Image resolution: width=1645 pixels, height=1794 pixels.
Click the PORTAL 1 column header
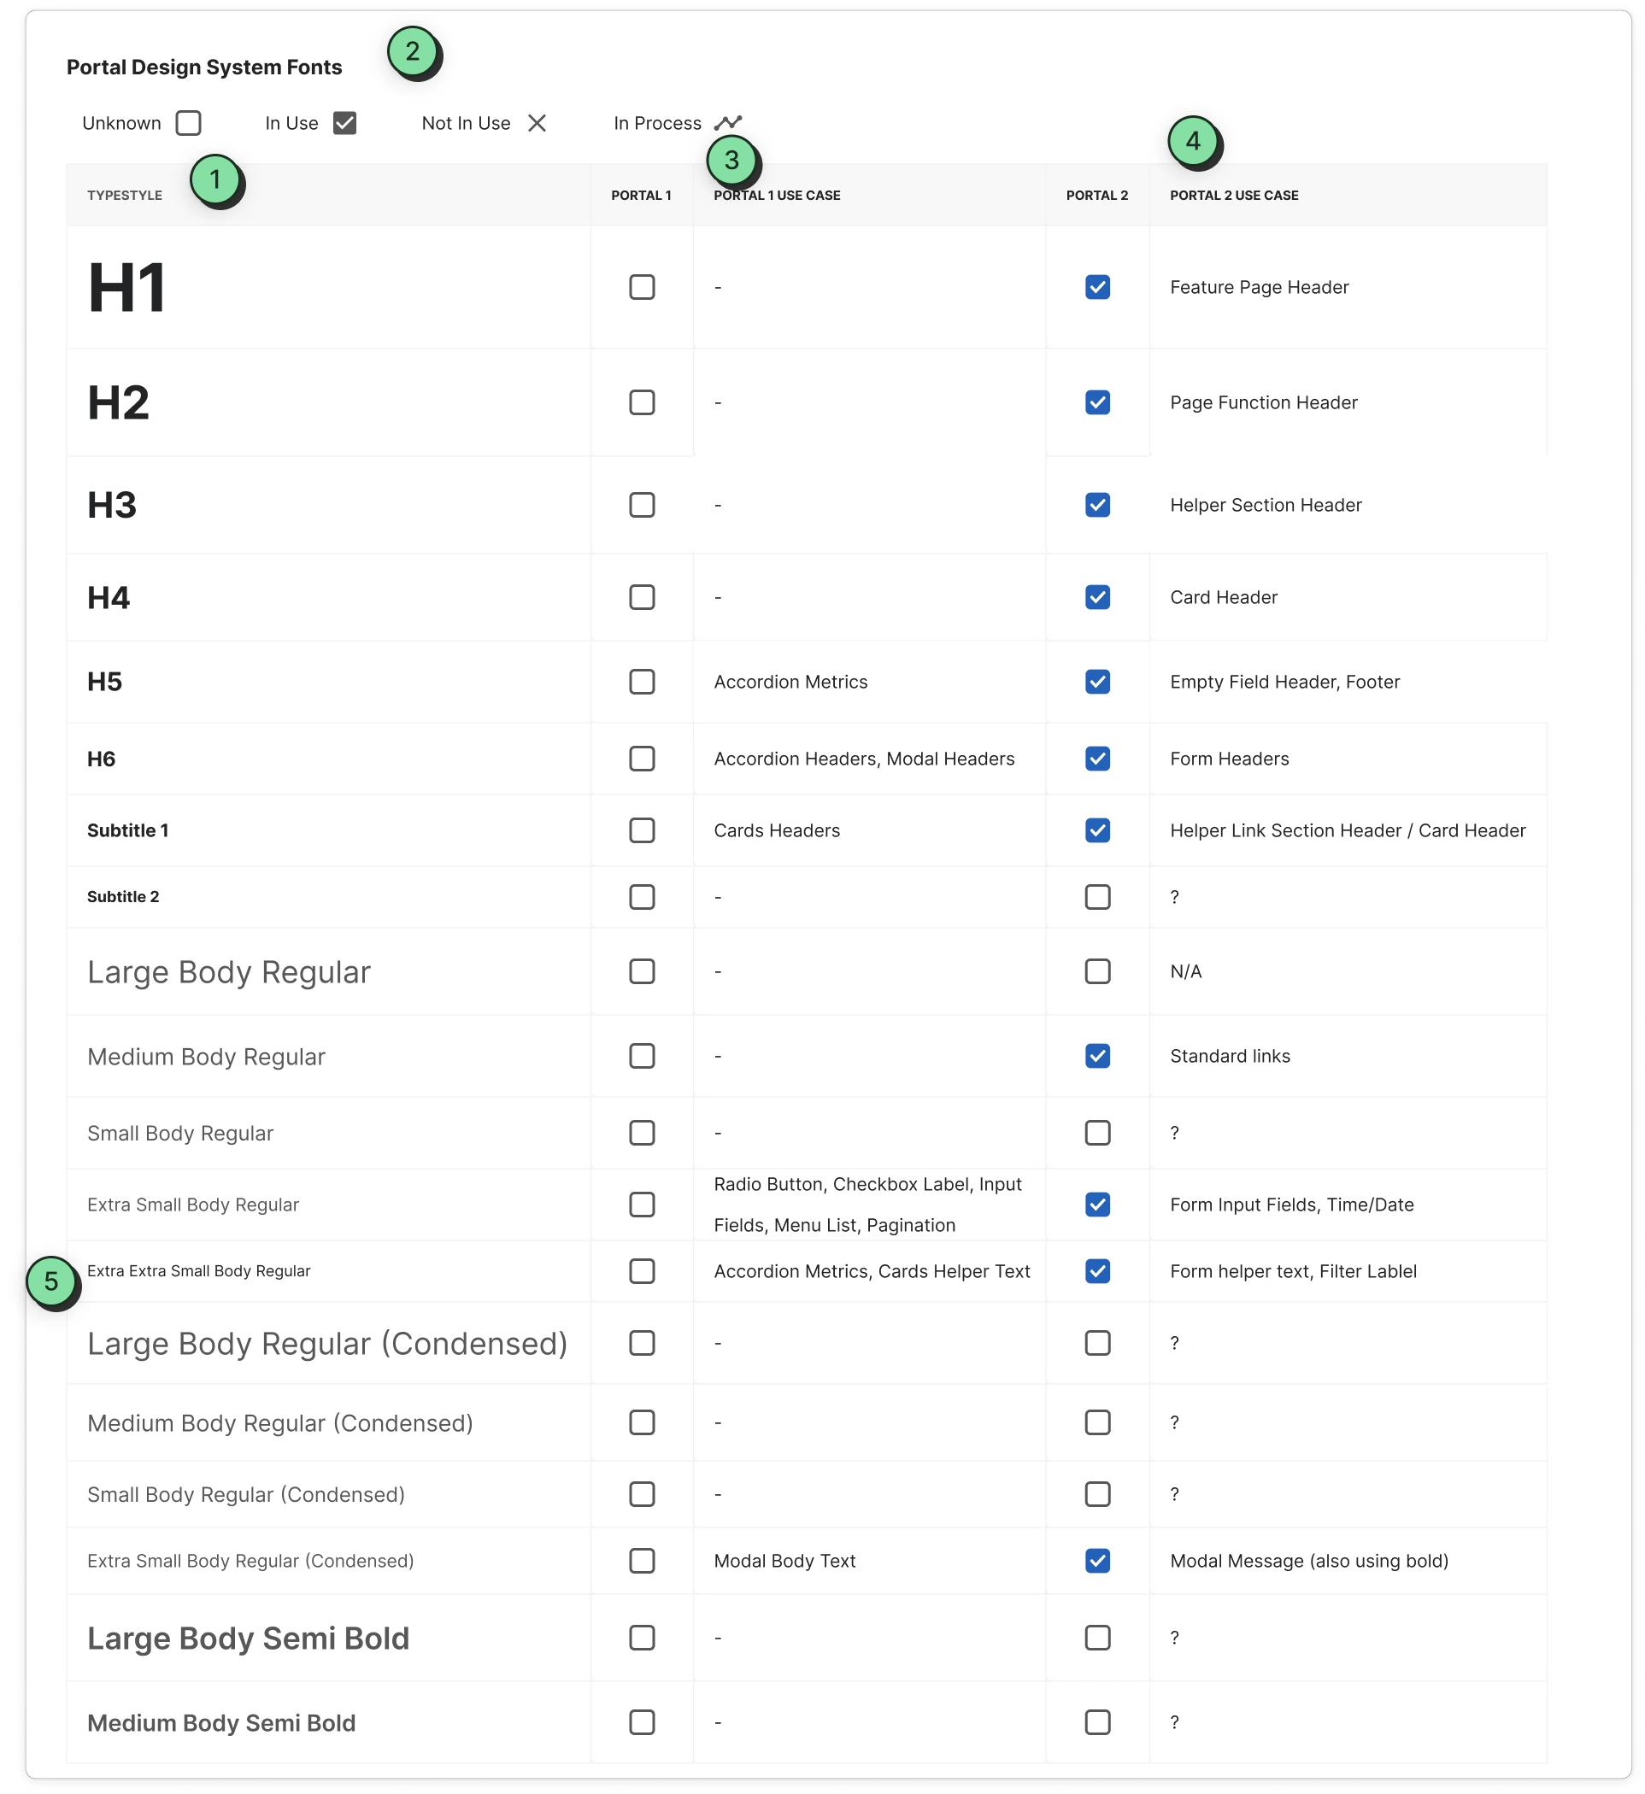pyautogui.click(x=641, y=195)
